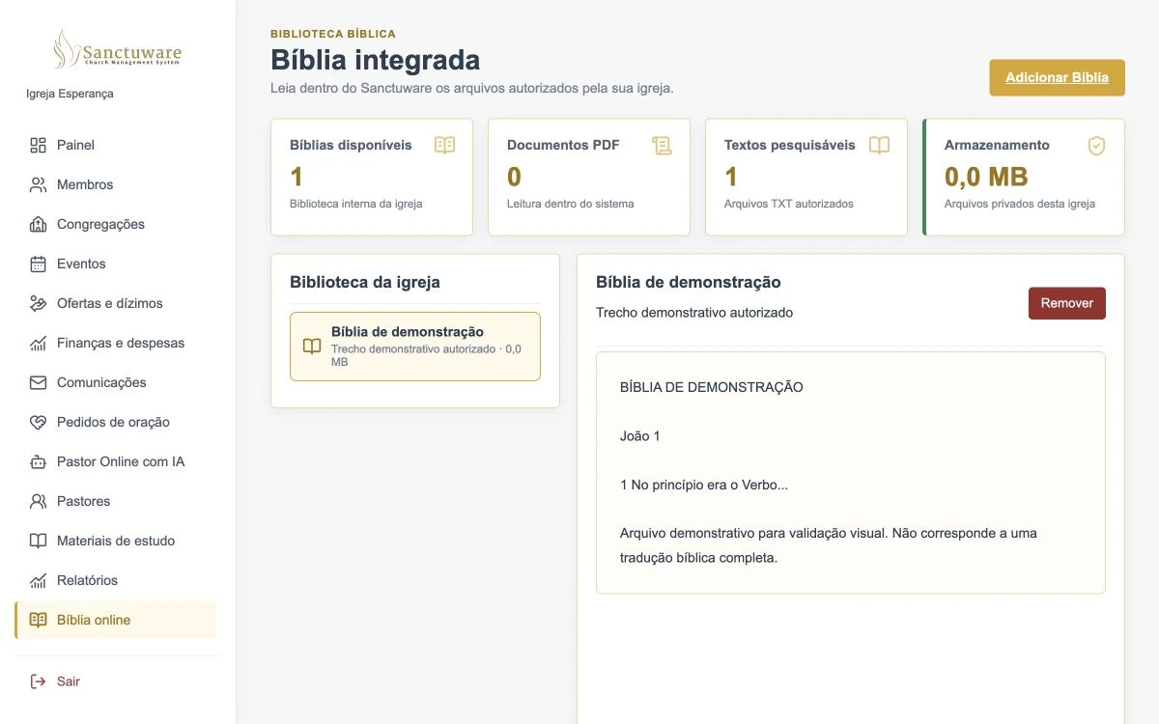Navigate to Eventos
1159x724 pixels.
(x=116, y=264)
